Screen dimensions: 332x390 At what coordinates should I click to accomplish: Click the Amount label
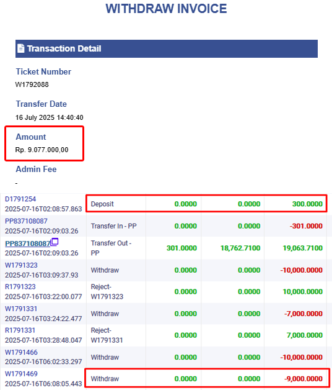click(31, 137)
